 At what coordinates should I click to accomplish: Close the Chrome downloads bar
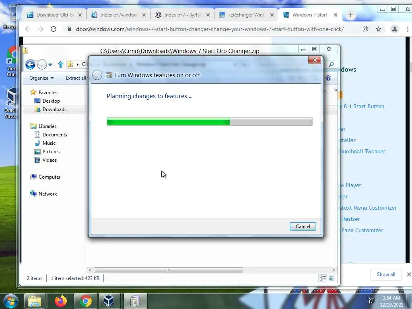pyautogui.click(x=409, y=274)
